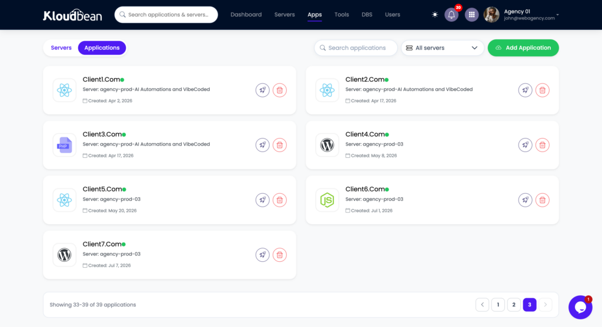Image resolution: width=602 pixels, height=327 pixels.
Task: Expand the All servers filter dropdown
Action: click(442, 48)
